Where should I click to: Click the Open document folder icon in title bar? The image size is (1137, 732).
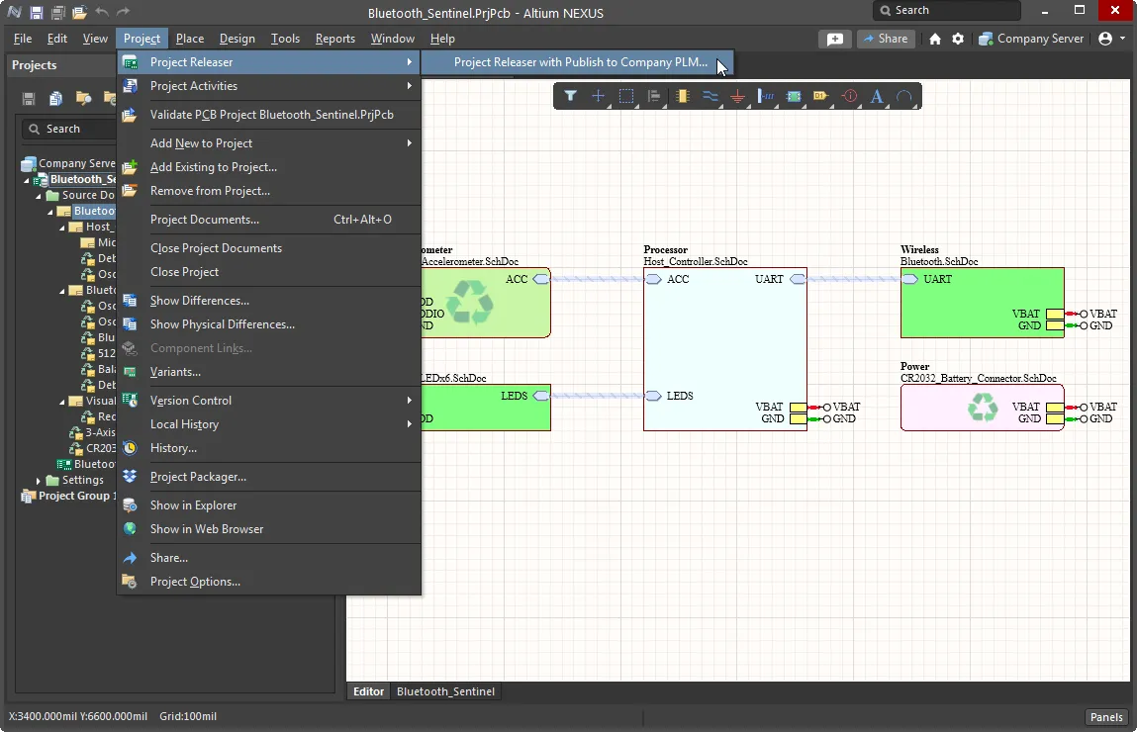click(x=80, y=12)
